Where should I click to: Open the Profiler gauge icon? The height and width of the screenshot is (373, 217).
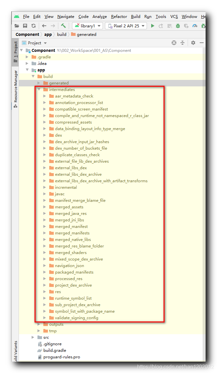pos(195,26)
